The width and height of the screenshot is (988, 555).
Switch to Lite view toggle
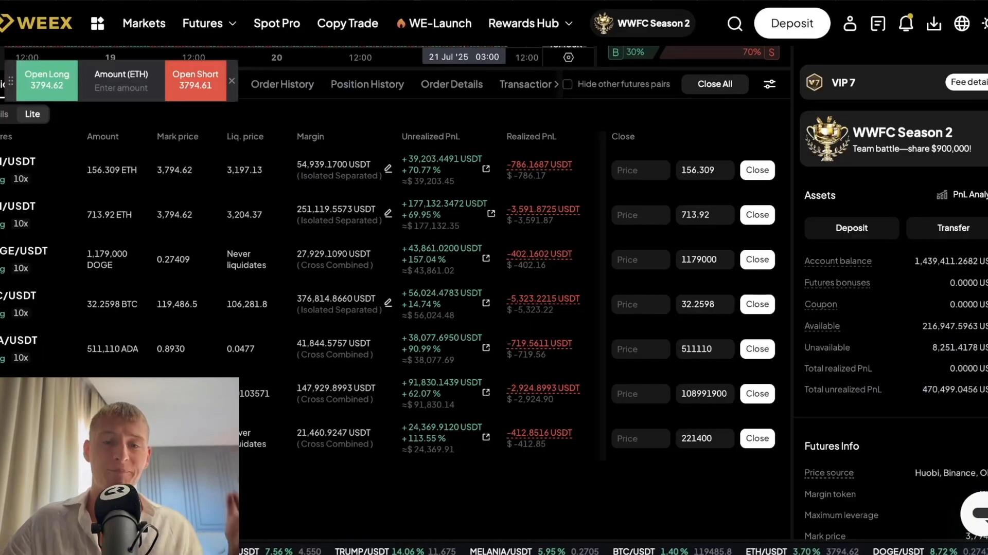(x=32, y=114)
